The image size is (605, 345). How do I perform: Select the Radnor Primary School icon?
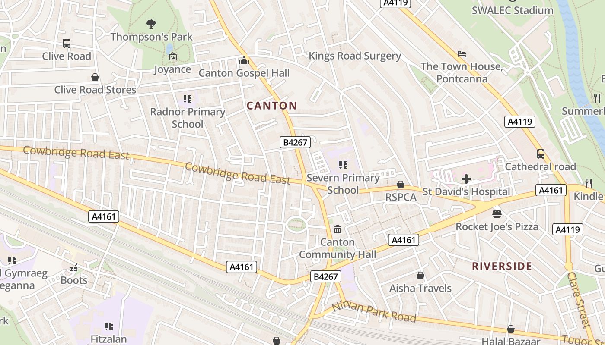click(x=187, y=99)
